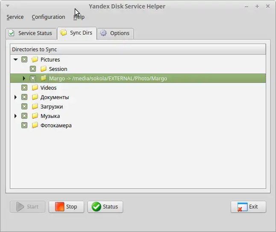Click the folder icon next to Pictures
276x232 pixels.
tap(35, 59)
